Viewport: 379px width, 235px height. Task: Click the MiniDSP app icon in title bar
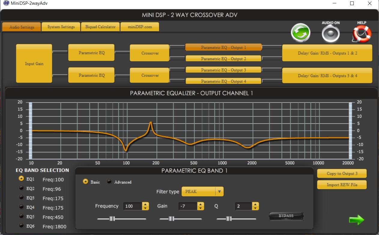point(6,3)
